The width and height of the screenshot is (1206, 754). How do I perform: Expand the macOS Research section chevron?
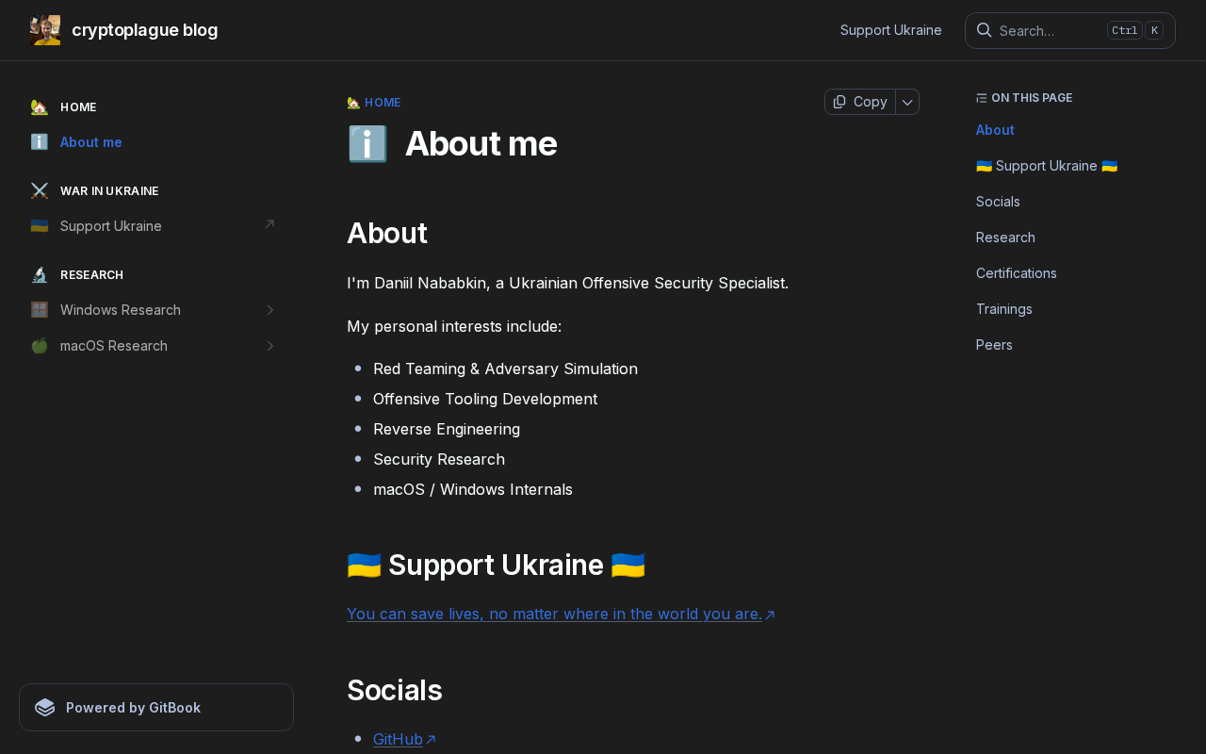pyautogui.click(x=269, y=346)
